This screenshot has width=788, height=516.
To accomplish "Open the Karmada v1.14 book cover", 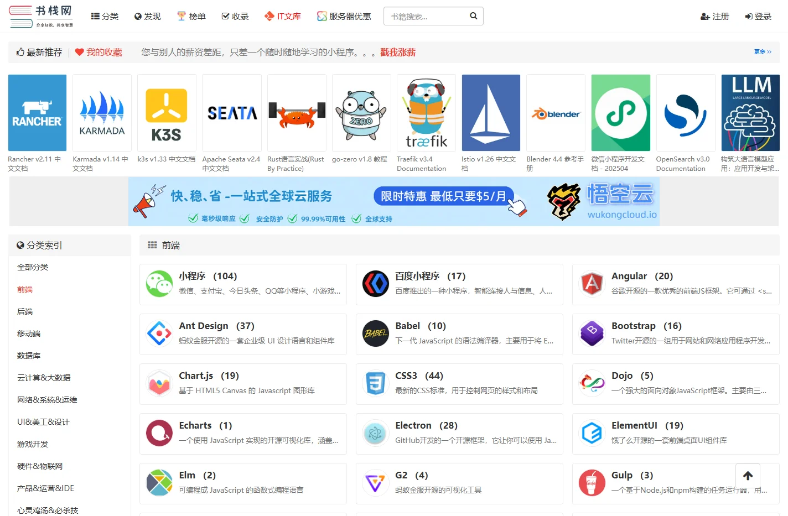I will pyautogui.click(x=102, y=113).
